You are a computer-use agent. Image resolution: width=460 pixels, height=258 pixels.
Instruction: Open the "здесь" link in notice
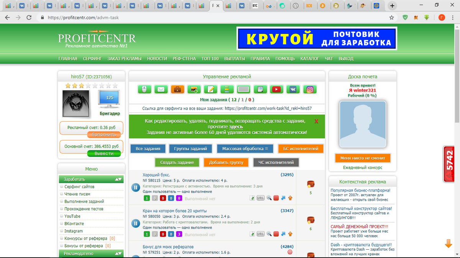click(x=236, y=127)
